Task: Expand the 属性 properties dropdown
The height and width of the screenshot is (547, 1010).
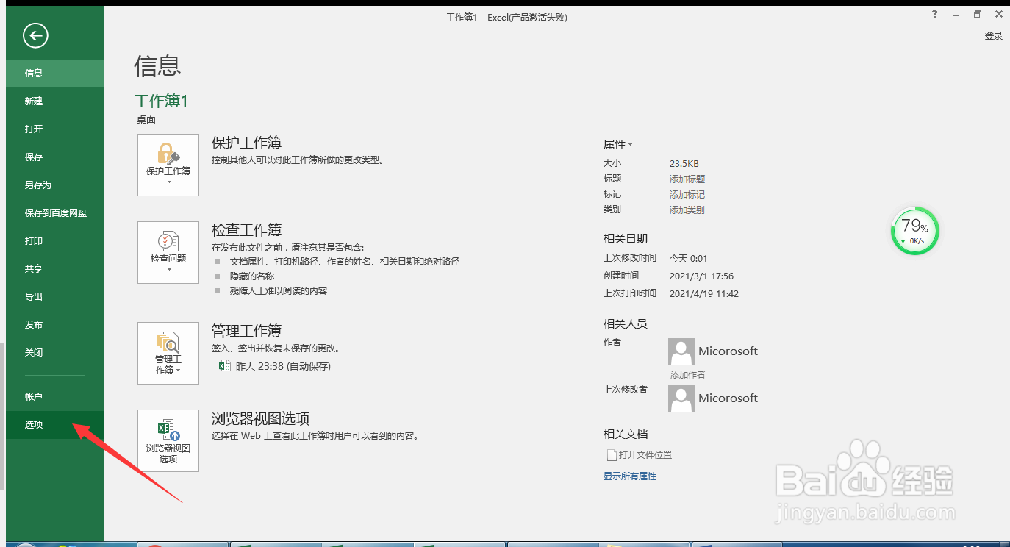Action: (x=618, y=145)
